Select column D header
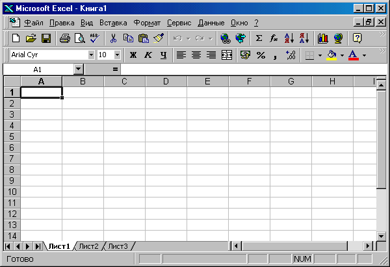This screenshot has width=390, height=267. pos(166,81)
